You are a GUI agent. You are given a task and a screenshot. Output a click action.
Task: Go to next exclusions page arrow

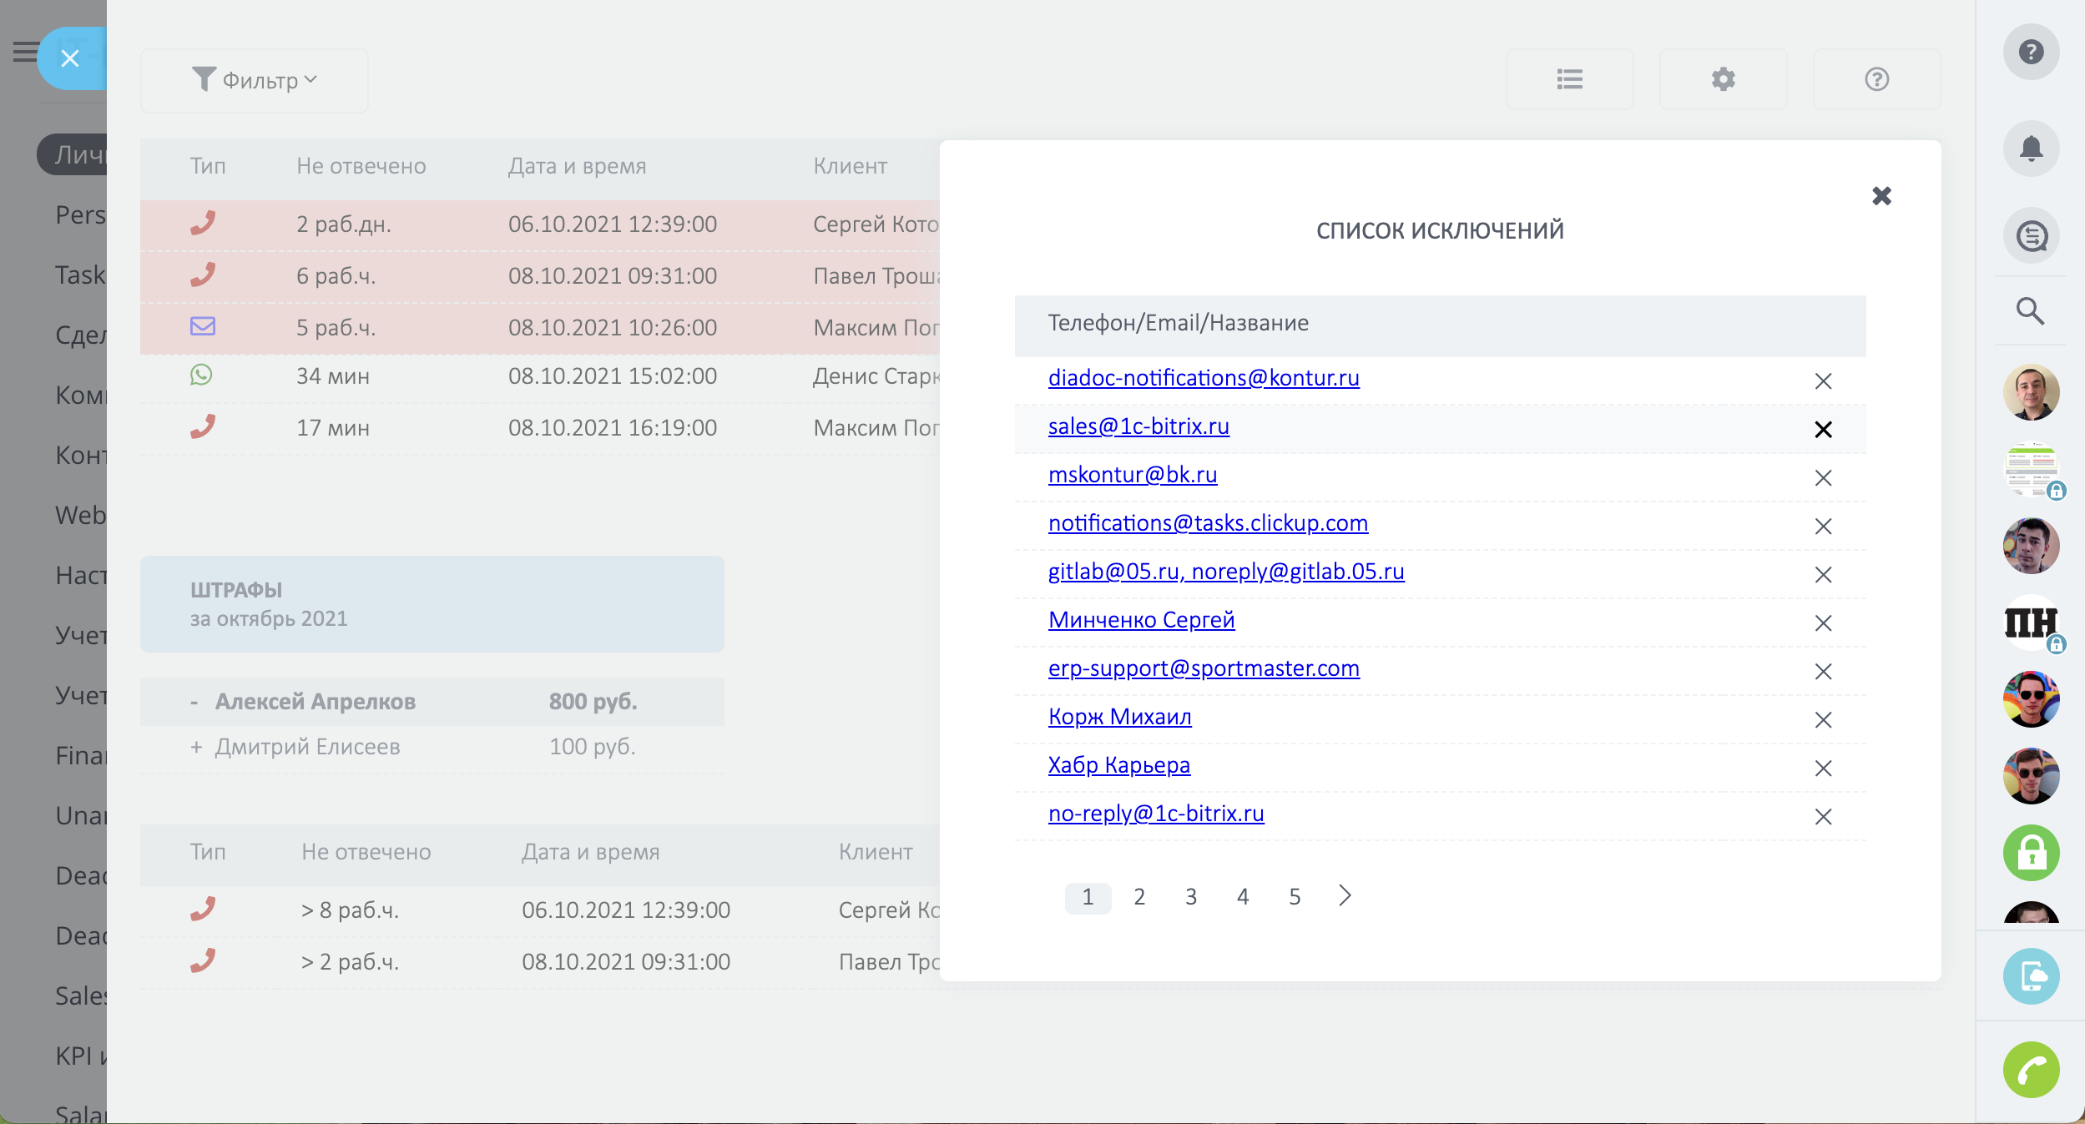click(1345, 896)
